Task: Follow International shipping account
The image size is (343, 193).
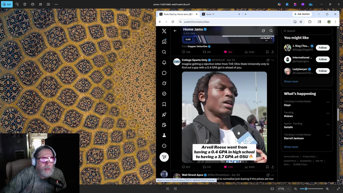Action: pos(323,59)
